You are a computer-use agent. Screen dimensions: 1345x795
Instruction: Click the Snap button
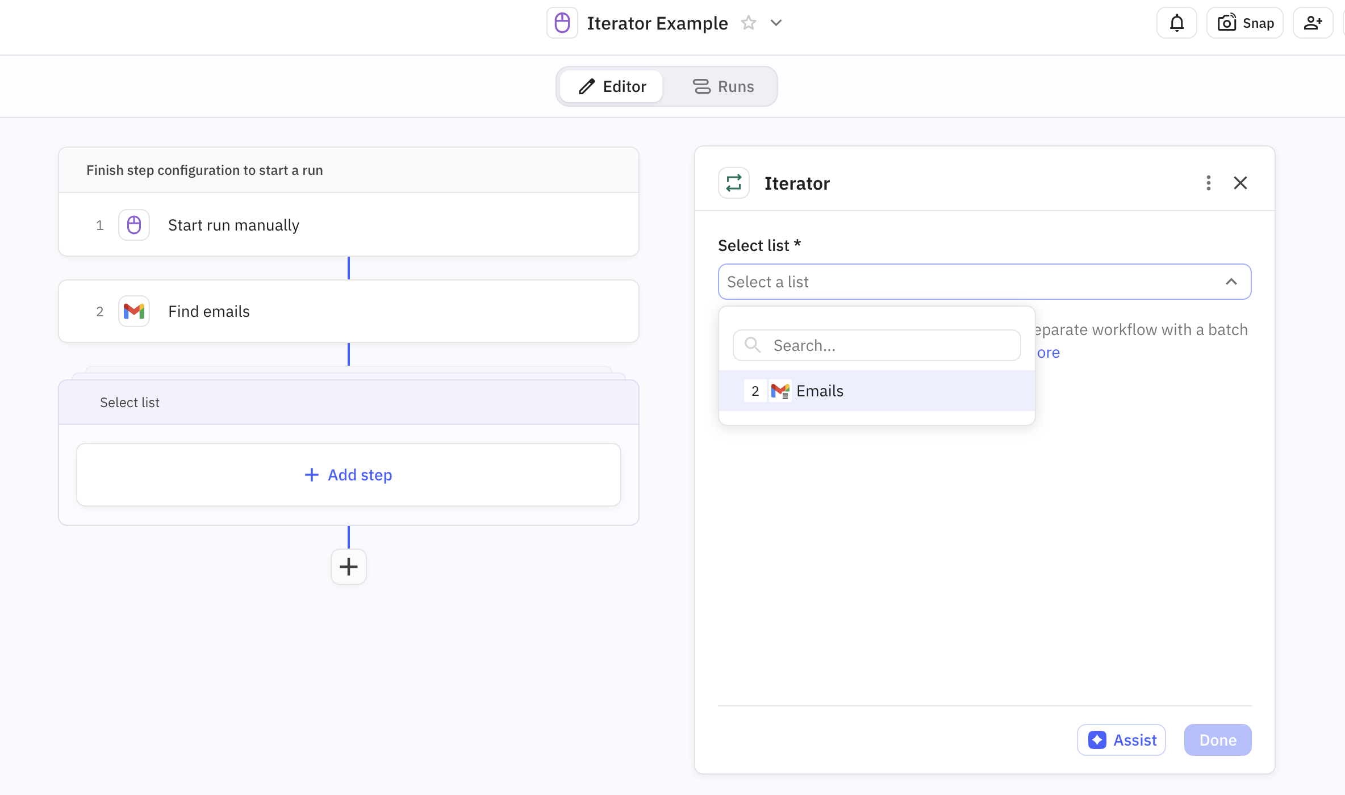click(x=1245, y=23)
